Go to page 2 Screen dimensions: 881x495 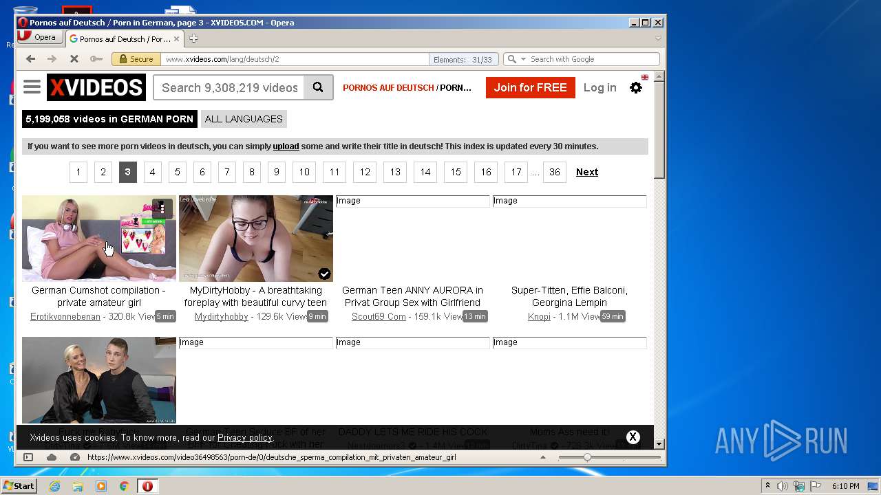pyautogui.click(x=103, y=172)
